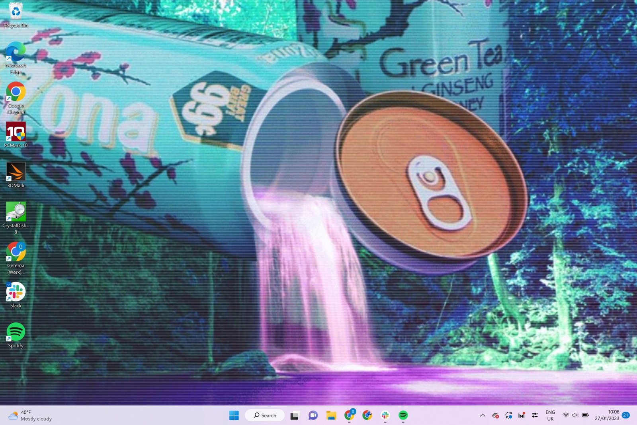
Task: Open Slack from the taskbar
Action: click(385, 415)
